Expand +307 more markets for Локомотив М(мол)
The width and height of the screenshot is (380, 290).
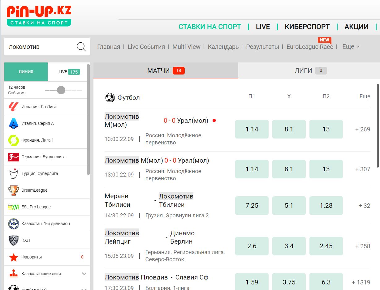tap(363, 169)
